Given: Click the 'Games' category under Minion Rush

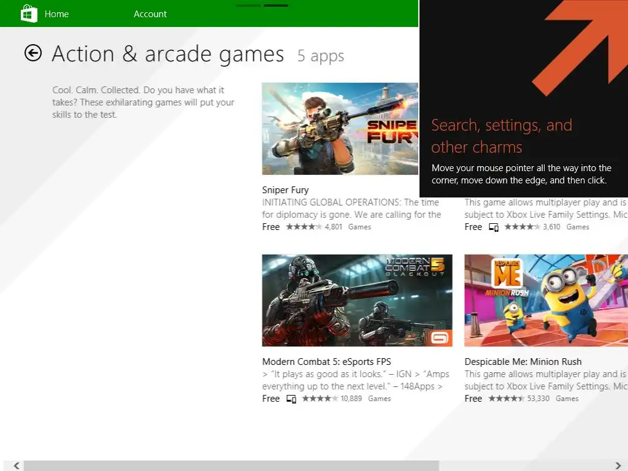Looking at the screenshot, I should tap(567, 399).
